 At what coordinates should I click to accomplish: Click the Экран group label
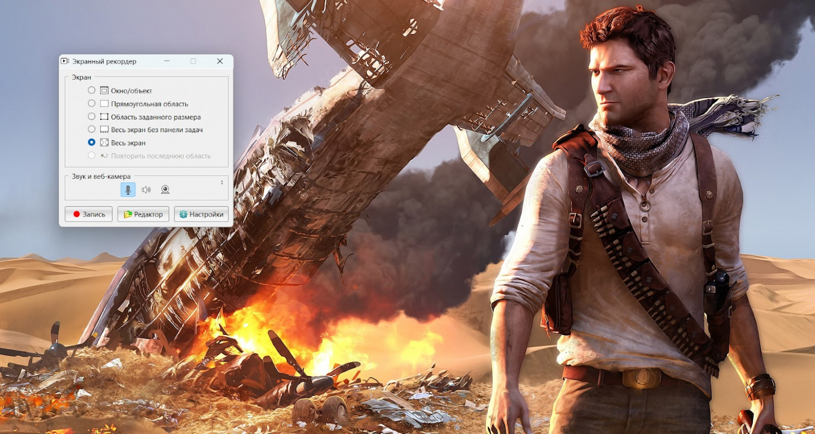click(x=81, y=77)
